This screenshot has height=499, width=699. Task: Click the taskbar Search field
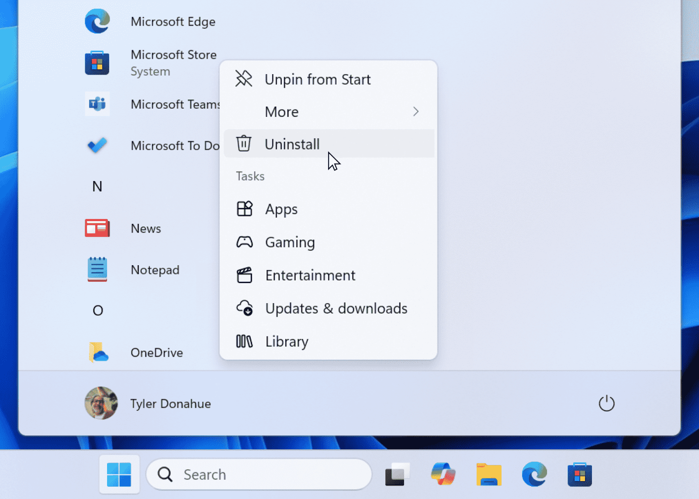[259, 474]
